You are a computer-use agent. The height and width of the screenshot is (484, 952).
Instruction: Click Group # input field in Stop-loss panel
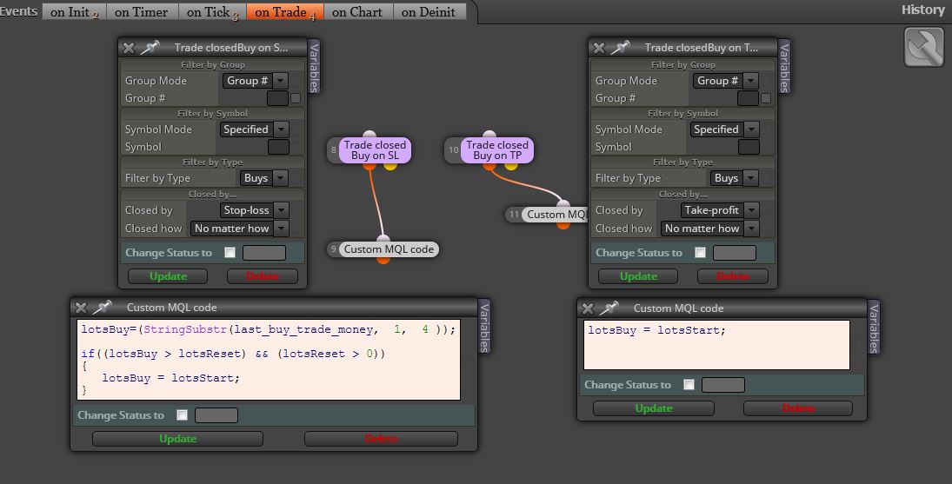[277, 98]
